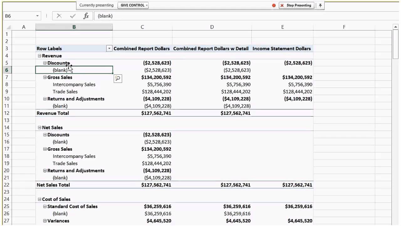The height and width of the screenshot is (226, 401).
Task: Click $128,444,202 in column D row 9
Action: click(236, 92)
